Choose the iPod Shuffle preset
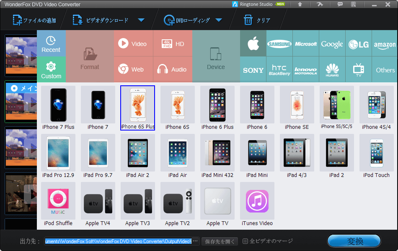The width and height of the screenshot is (398, 251). (x=58, y=204)
